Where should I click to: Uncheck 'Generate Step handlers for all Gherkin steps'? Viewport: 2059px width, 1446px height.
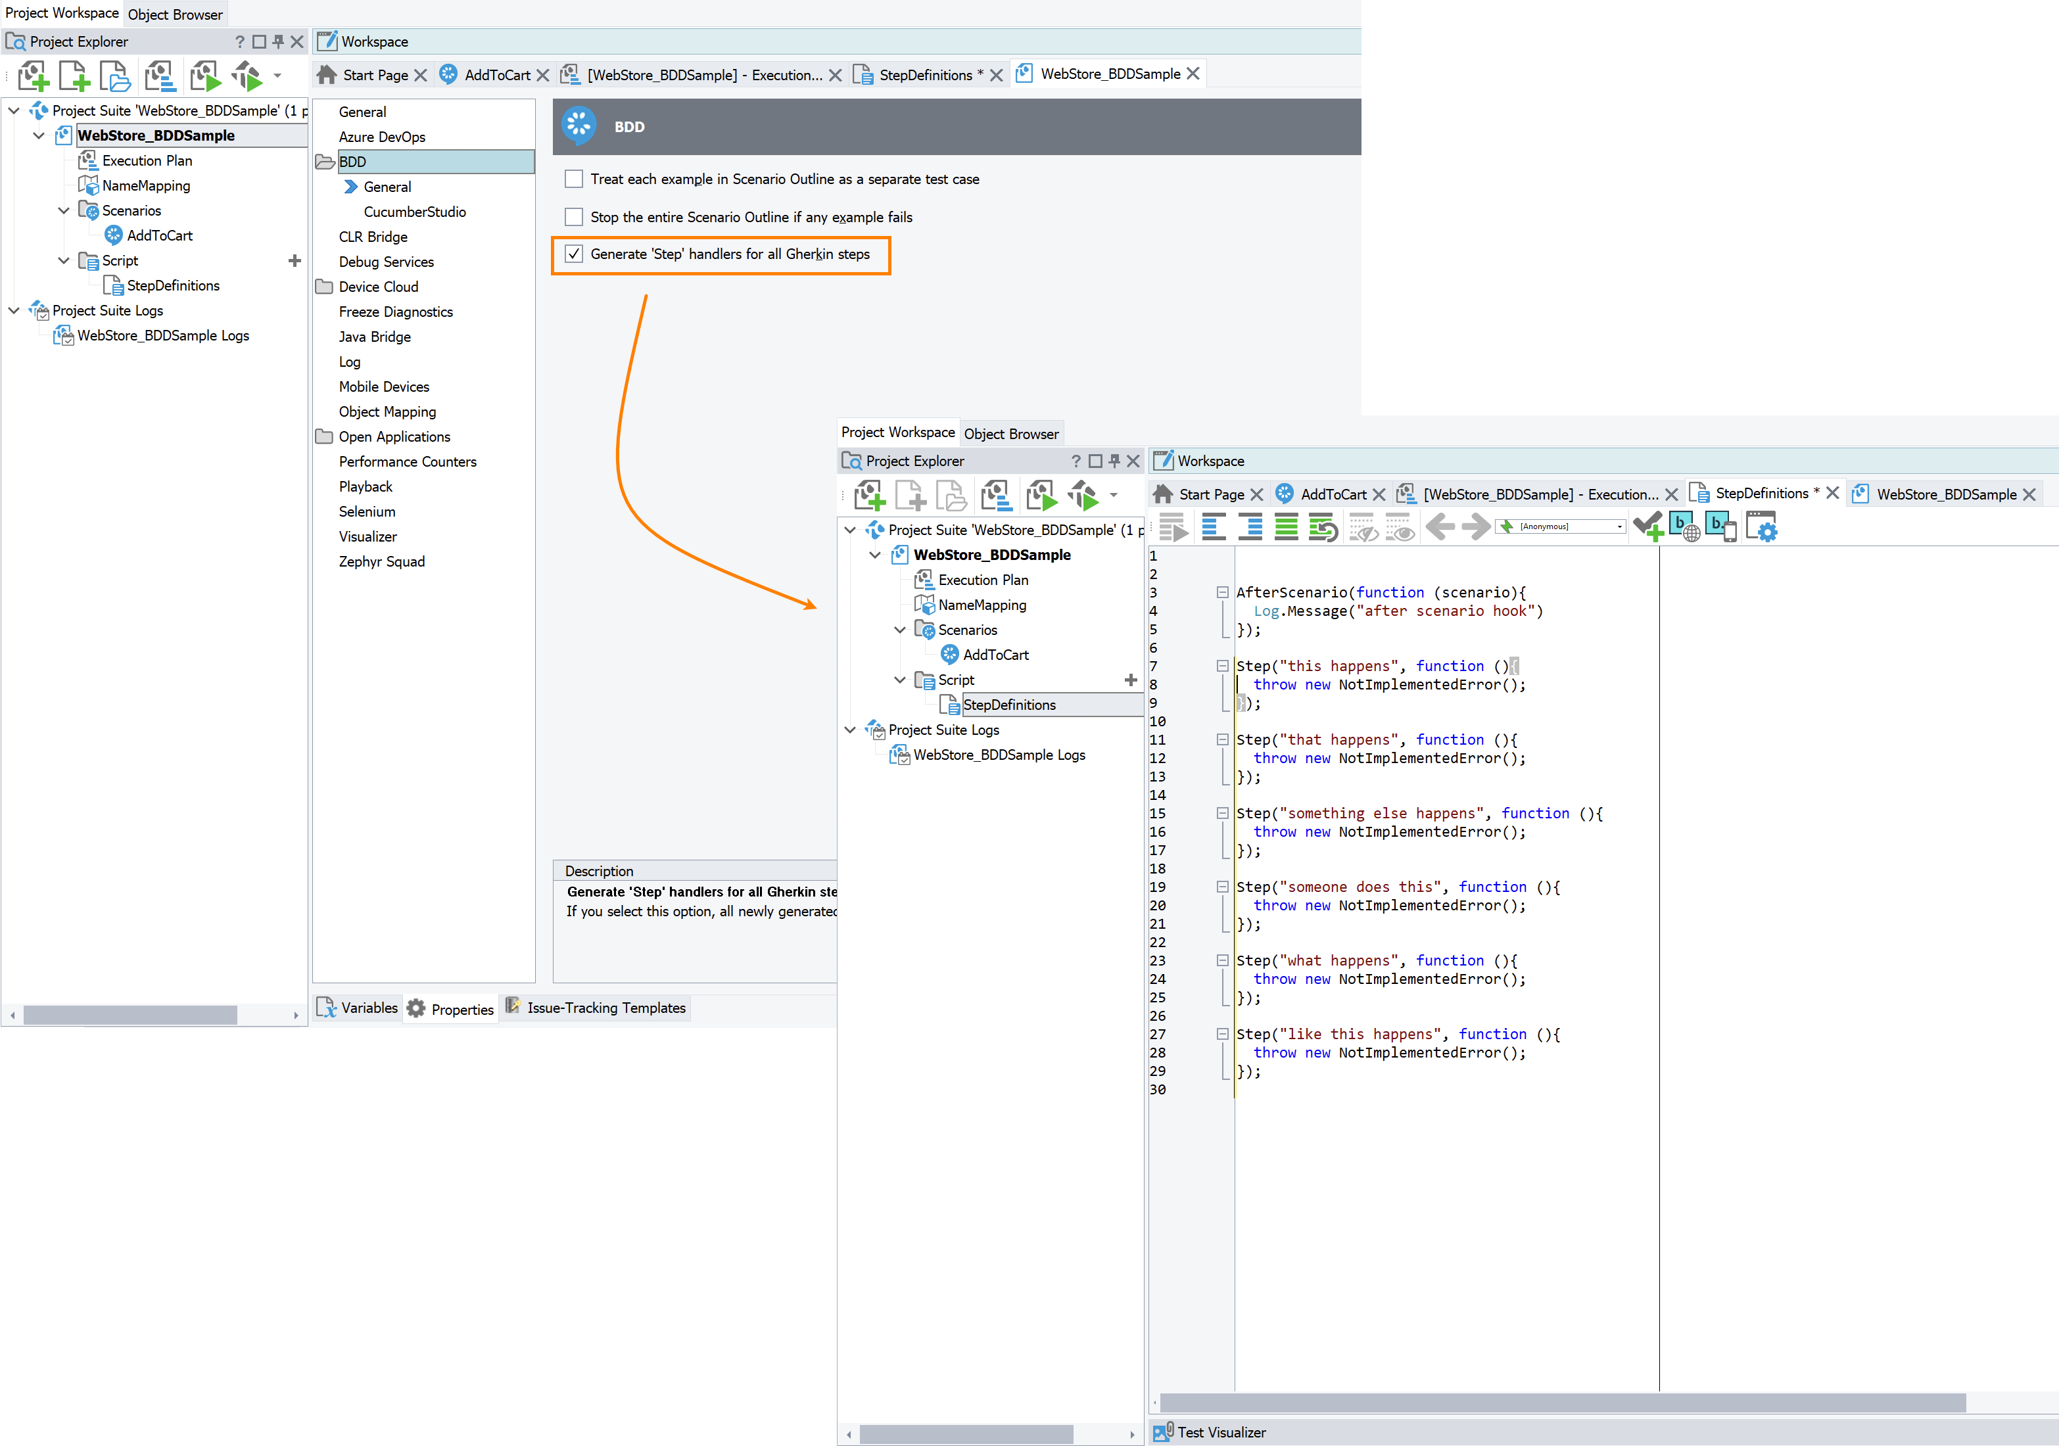(x=574, y=254)
